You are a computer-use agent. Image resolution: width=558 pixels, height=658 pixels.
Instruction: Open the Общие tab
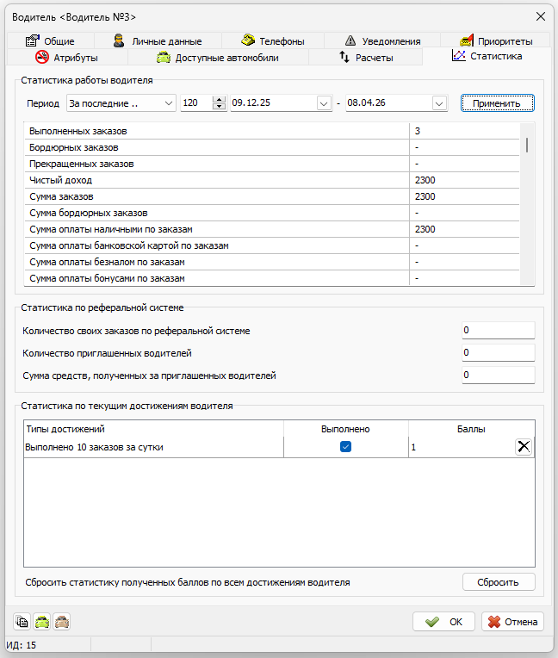(x=50, y=40)
